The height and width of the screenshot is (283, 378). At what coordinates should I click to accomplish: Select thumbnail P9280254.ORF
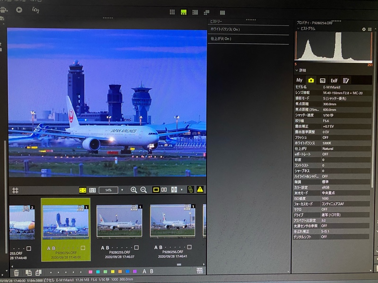click(x=66, y=222)
